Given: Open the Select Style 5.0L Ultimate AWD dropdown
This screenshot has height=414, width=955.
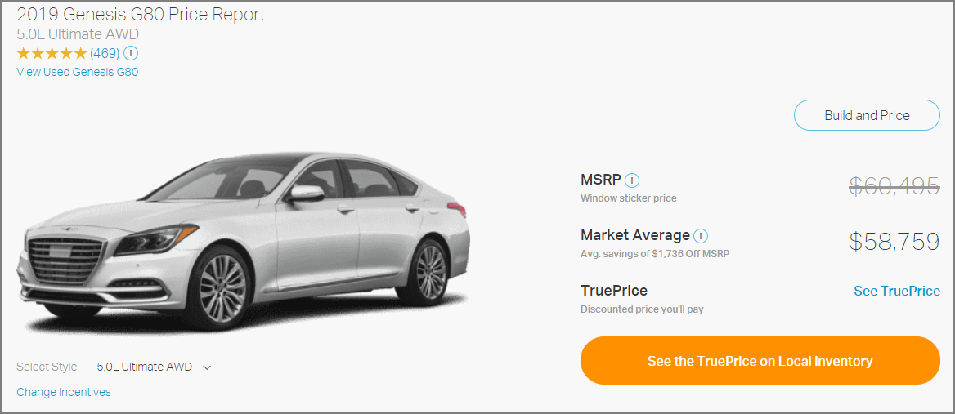Looking at the screenshot, I should pyautogui.click(x=154, y=367).
